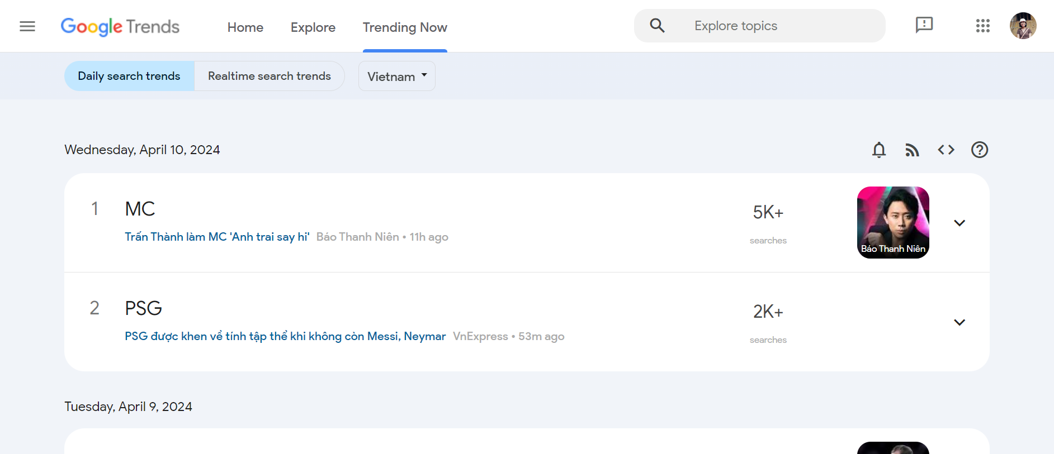The height and width of the screenshot is (454, 1054).
Task: Go to the Explore tab
Action: point(313,27)
